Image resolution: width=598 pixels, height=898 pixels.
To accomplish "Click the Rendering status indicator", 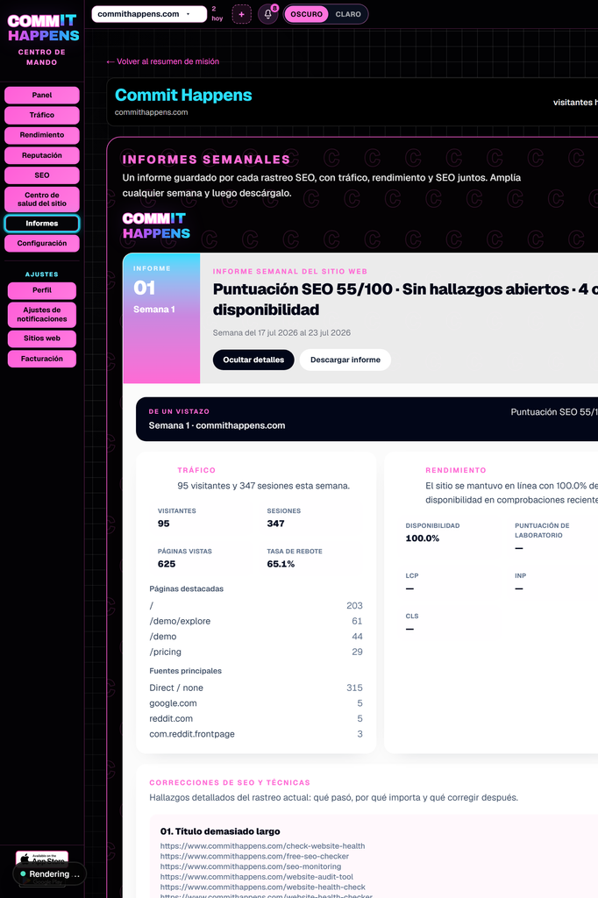I will (x=49, y=874).
